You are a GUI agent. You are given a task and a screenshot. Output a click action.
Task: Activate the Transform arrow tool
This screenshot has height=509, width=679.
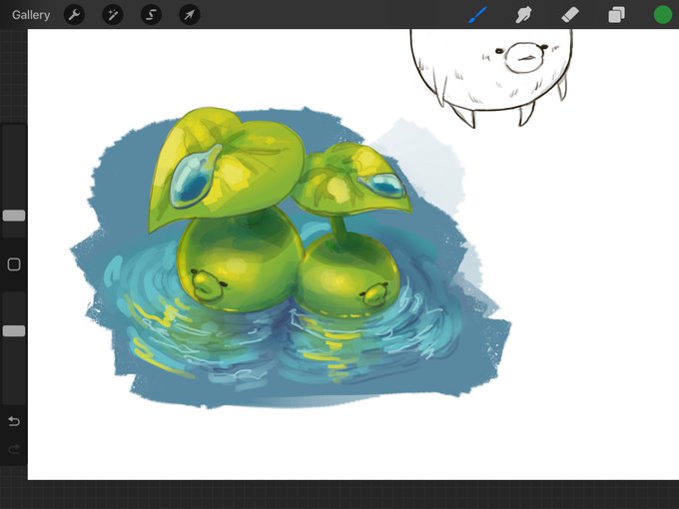coord(190,15)
